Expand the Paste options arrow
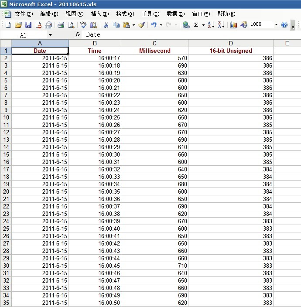This screenshot has height=307, width=301. (133, 25)
